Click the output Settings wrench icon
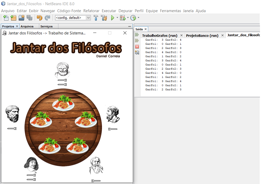 [137, 53]
